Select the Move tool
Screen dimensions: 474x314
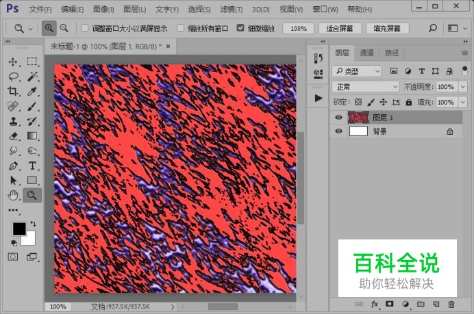pos(13,62)
